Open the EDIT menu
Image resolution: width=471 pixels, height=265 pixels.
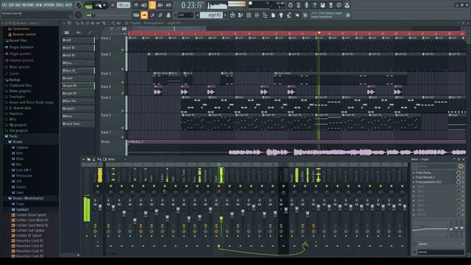(12, 5)
